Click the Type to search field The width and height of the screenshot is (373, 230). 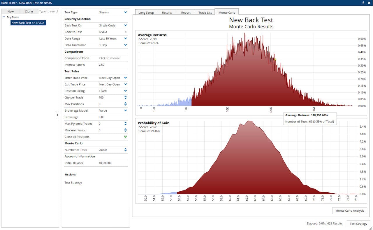(49, 11)
